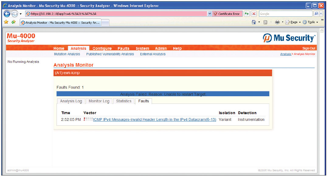This screenshot has width=328, height=177.
Task: Open the Monitor Log tab
Action: click(99, 101)
